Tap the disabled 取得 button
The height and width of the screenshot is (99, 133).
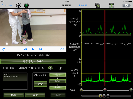58,95
